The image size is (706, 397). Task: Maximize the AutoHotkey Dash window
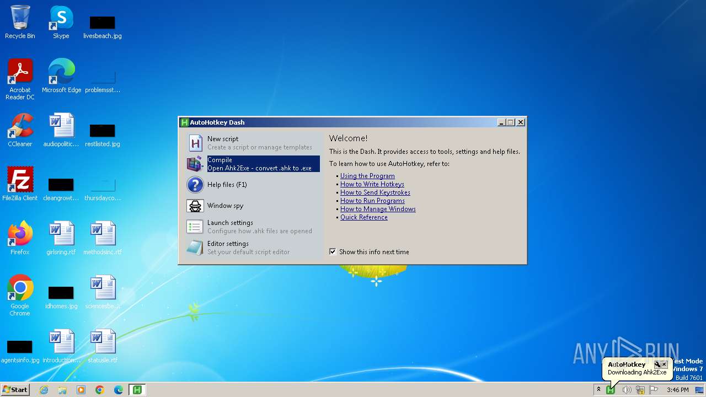(x=511, y=122)
